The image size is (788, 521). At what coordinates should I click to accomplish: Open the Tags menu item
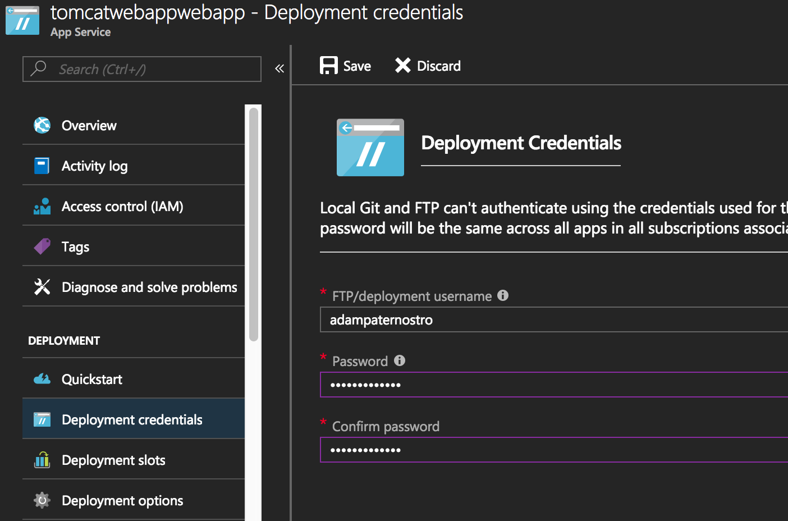[134, 246]
